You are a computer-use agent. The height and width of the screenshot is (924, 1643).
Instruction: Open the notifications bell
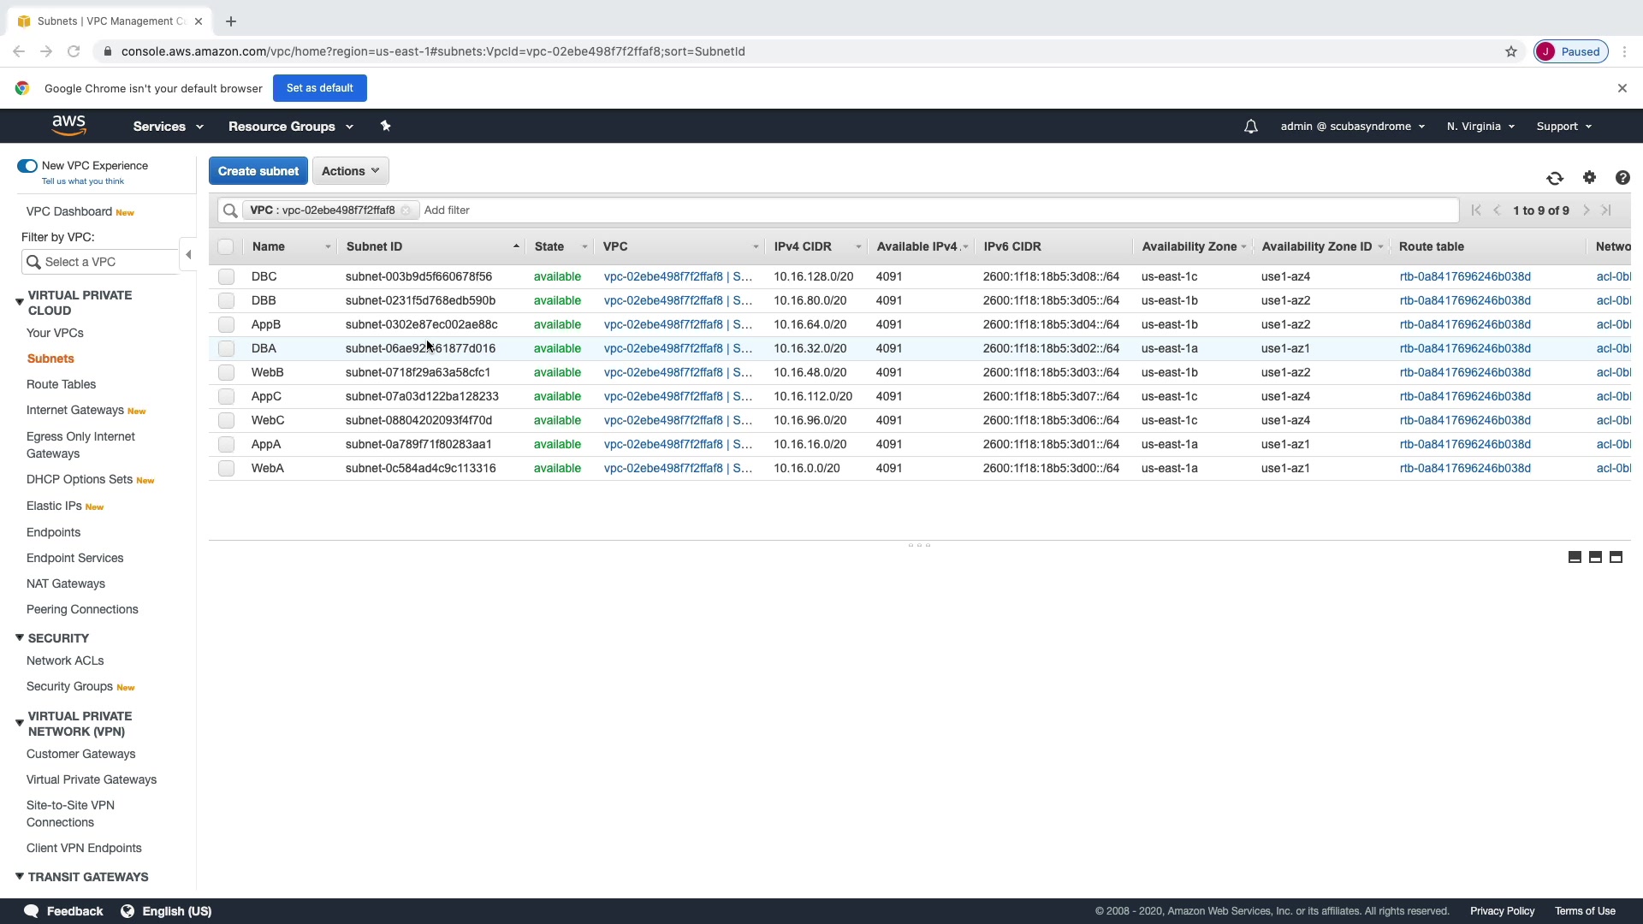point(1250,127)
